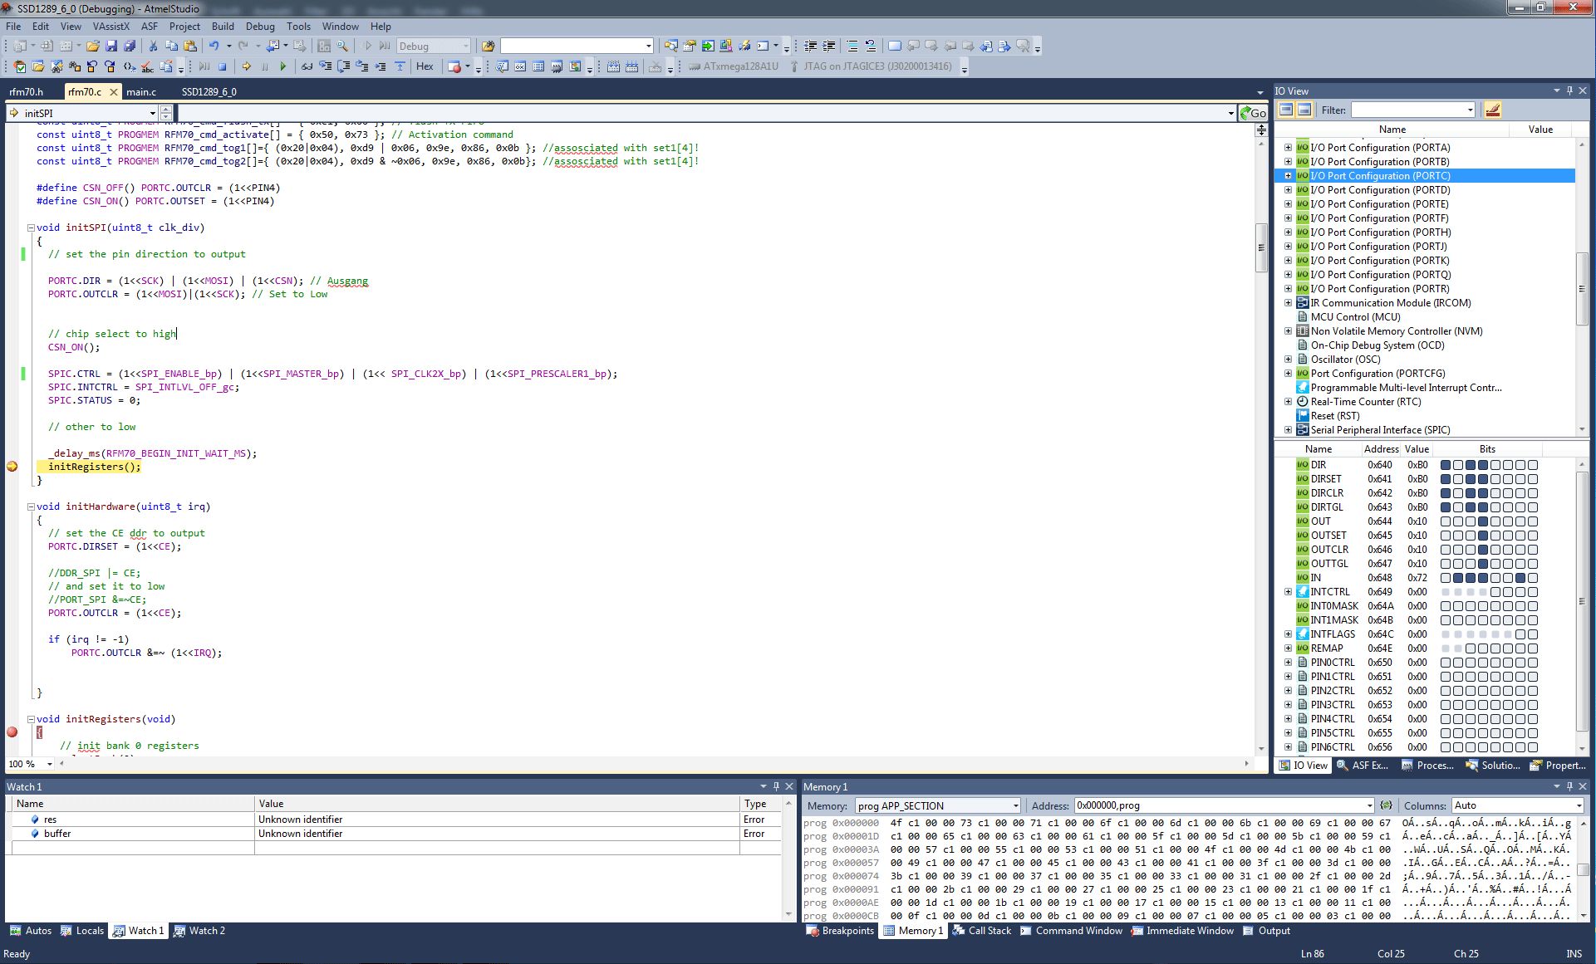Click the IO View pencil-on-red-block icon
The height and width of the screenshot is (964, 1596).
point(1492,110)
